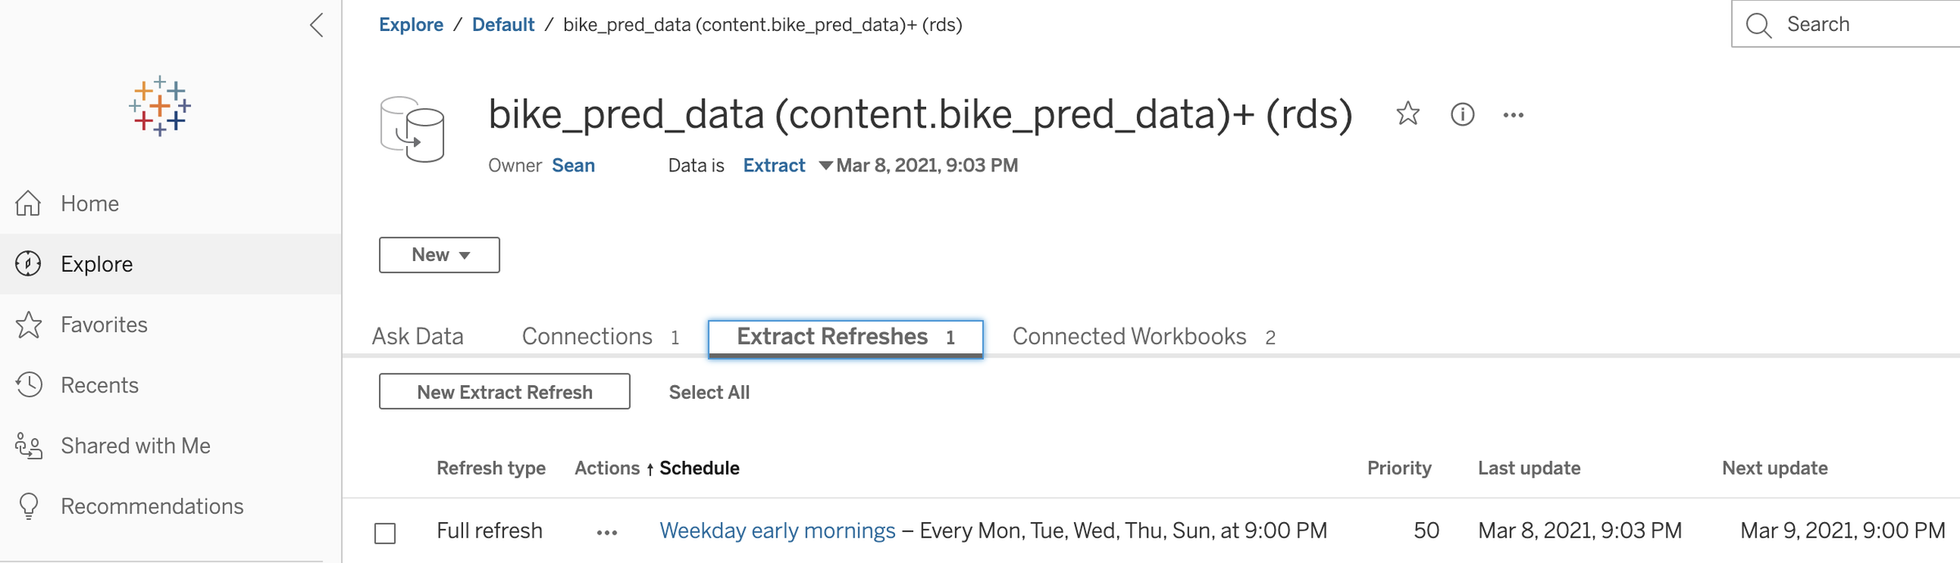Click the data source cylinder icon
Image resolution: width=1960 pixels, height=563 pixels.
click(412, 129)
